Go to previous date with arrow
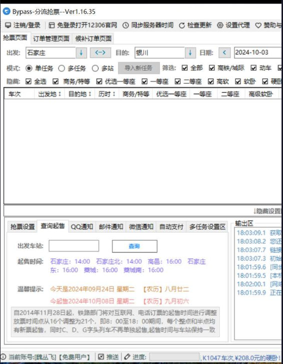Viewport: 283px width, 364px height. tap(224, 53)
